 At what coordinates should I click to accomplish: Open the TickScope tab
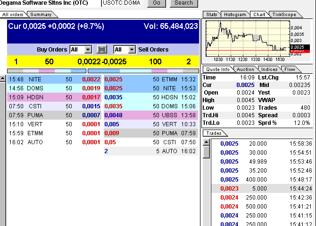[284, 15]
